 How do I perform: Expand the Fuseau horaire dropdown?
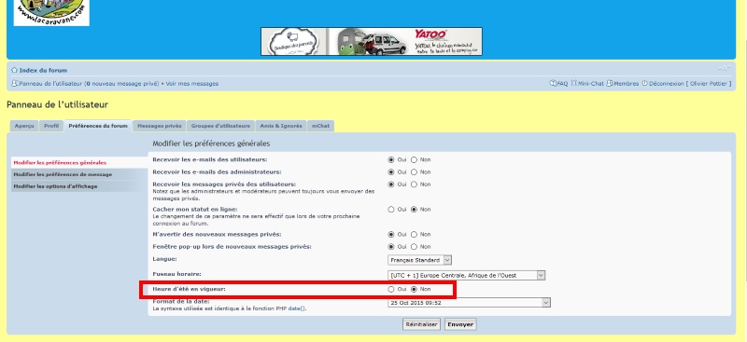466,276
